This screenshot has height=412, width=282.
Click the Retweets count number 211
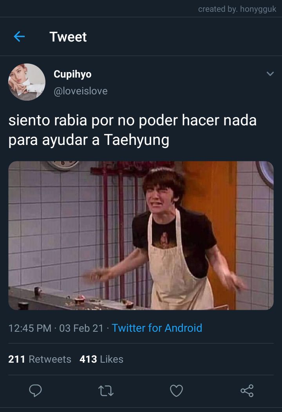(x=16, y=359)
